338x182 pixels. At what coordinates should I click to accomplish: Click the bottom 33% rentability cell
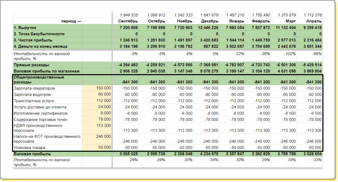(x=317, y=160)
